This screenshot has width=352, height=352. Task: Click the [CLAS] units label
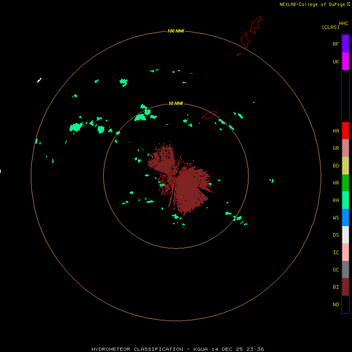pos(330,27)
